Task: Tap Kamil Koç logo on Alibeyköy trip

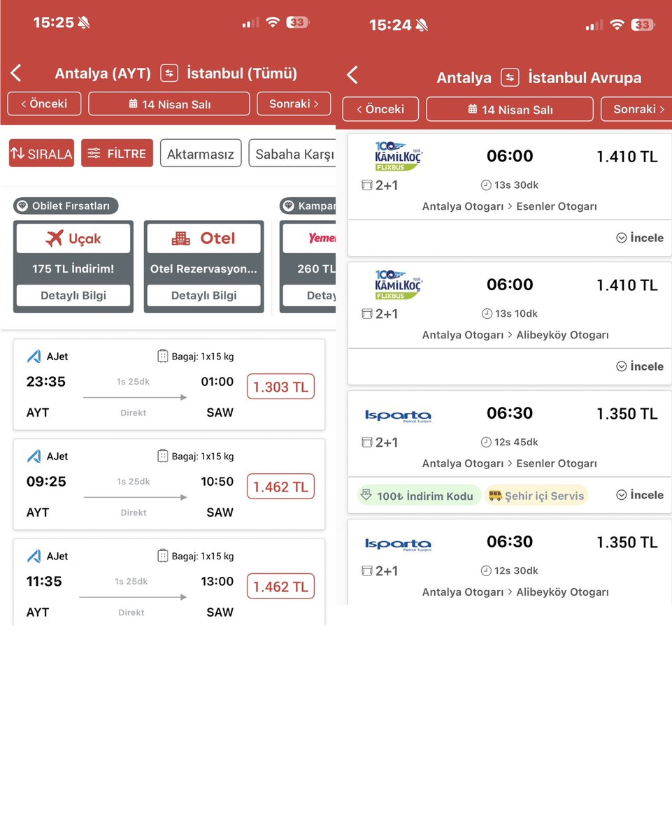Action: (399, 285)
